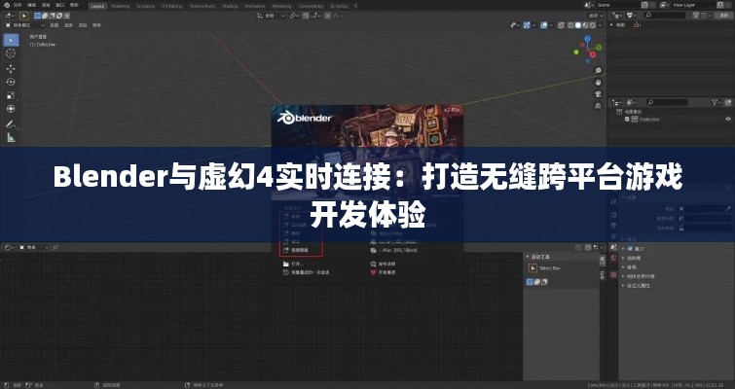Click the new collection icon in lower outliner
This screenshot has width=735, height=389.
pyautogui.click(x=728, y=102)
